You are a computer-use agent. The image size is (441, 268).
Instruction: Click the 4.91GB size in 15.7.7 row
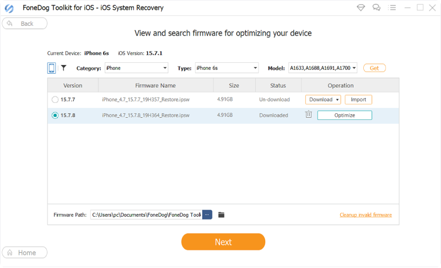(225, 100)
